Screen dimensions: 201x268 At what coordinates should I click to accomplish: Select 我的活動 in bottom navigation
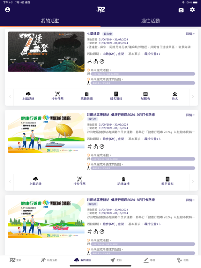83,260
